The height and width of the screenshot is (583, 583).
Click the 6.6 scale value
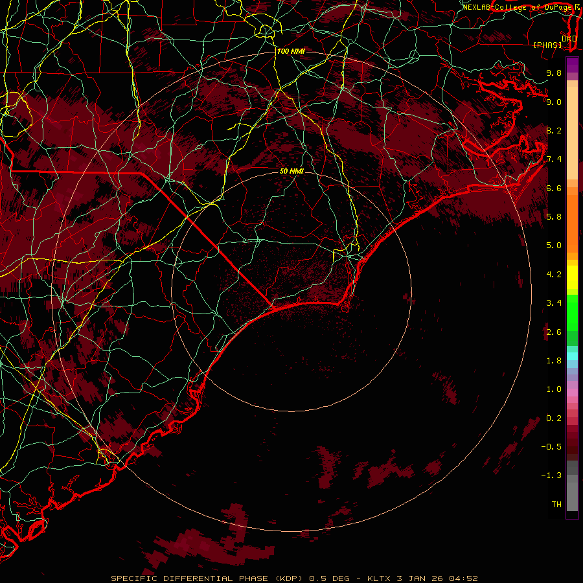[x=554, y=188]
